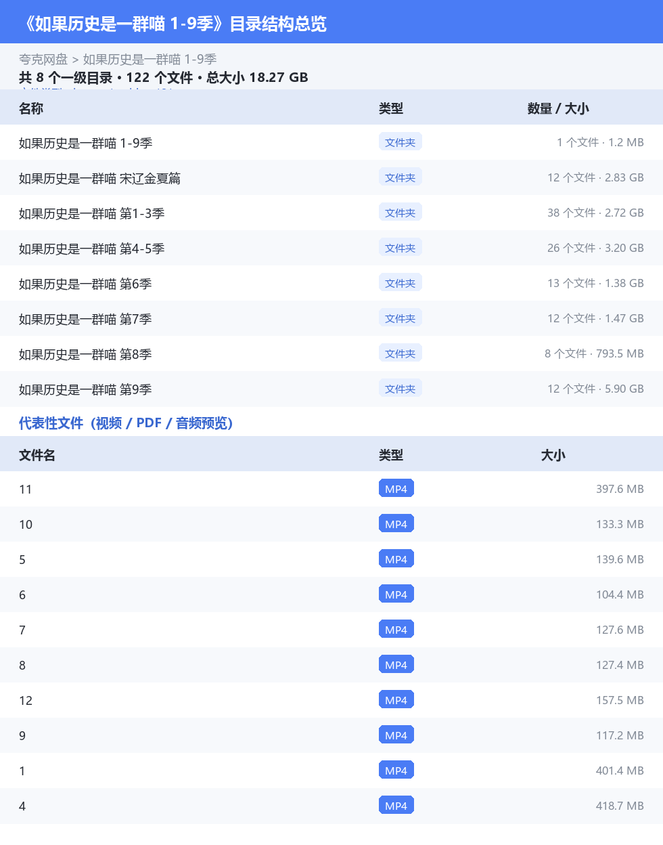
Task: Click the MP4 badge of file 4
Action: pos(396,806)
